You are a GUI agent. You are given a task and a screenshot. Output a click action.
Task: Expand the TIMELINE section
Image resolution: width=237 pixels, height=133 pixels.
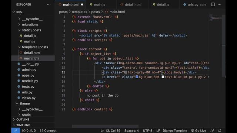click(14, 125)
